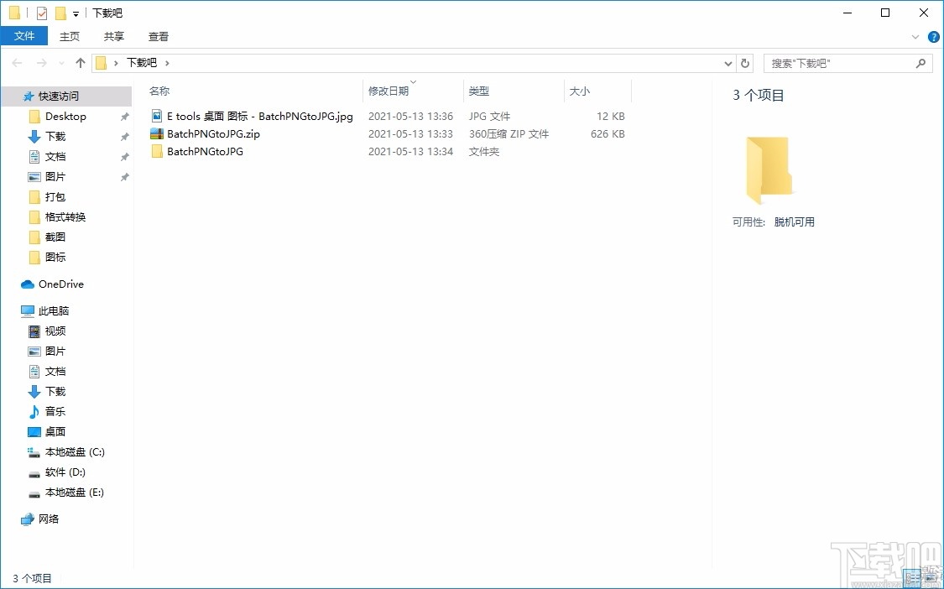Start search using the magnifier icon
The height and width of the screenshot is (589, 944).
(921, 63)
